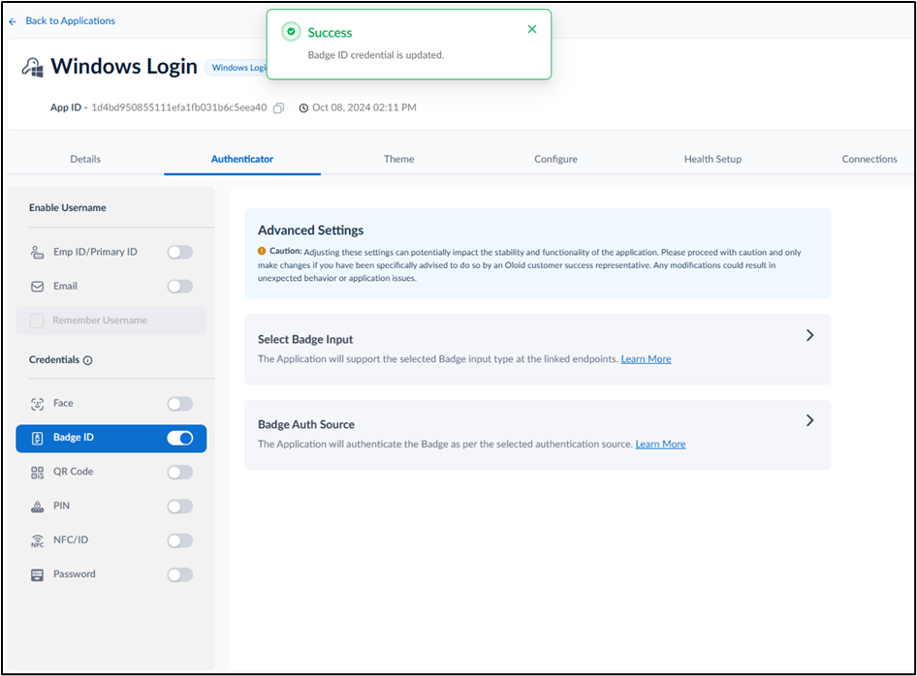Check the Remember Username checkbox
This screenshot has width=917, height=676.
click(37, 321)
